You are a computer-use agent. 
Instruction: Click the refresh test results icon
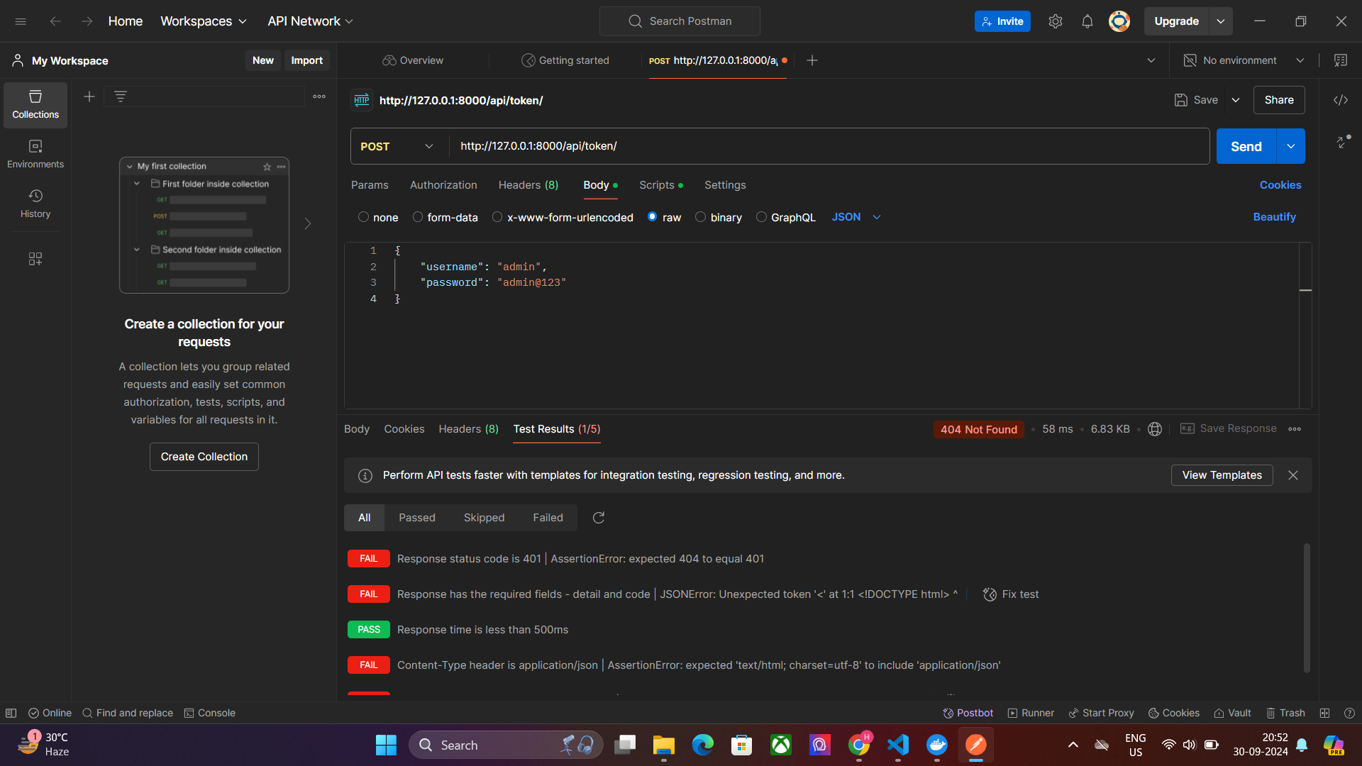pos(599,518)
